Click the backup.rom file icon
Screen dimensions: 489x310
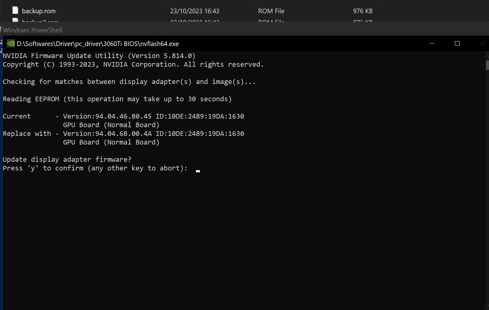click(x=15, y=10)
